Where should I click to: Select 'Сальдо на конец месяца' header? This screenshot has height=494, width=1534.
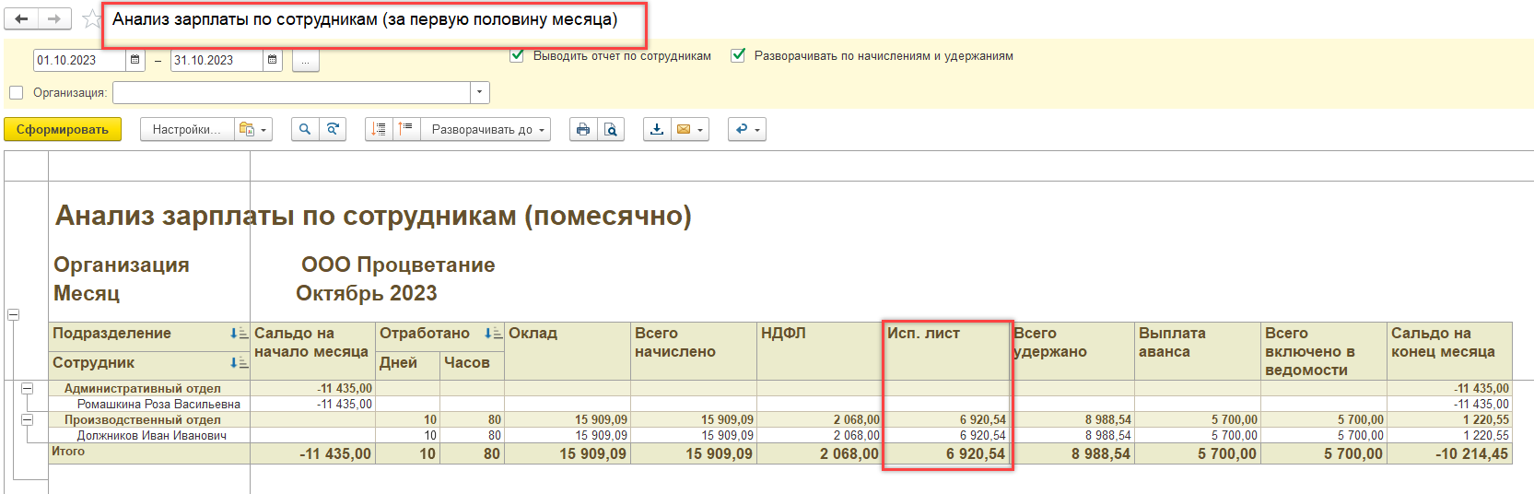(x=1450, y=351)
